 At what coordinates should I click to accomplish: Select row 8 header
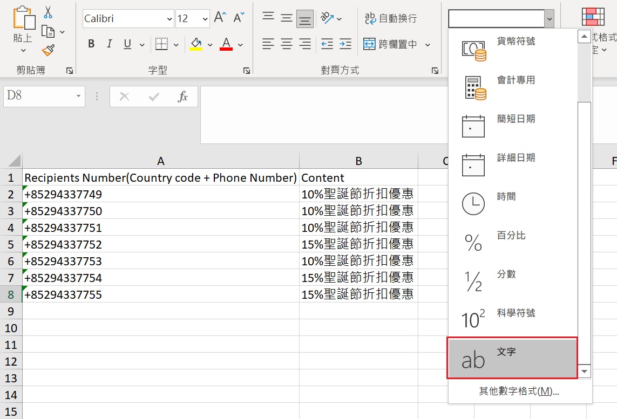(x=11, y=294)
